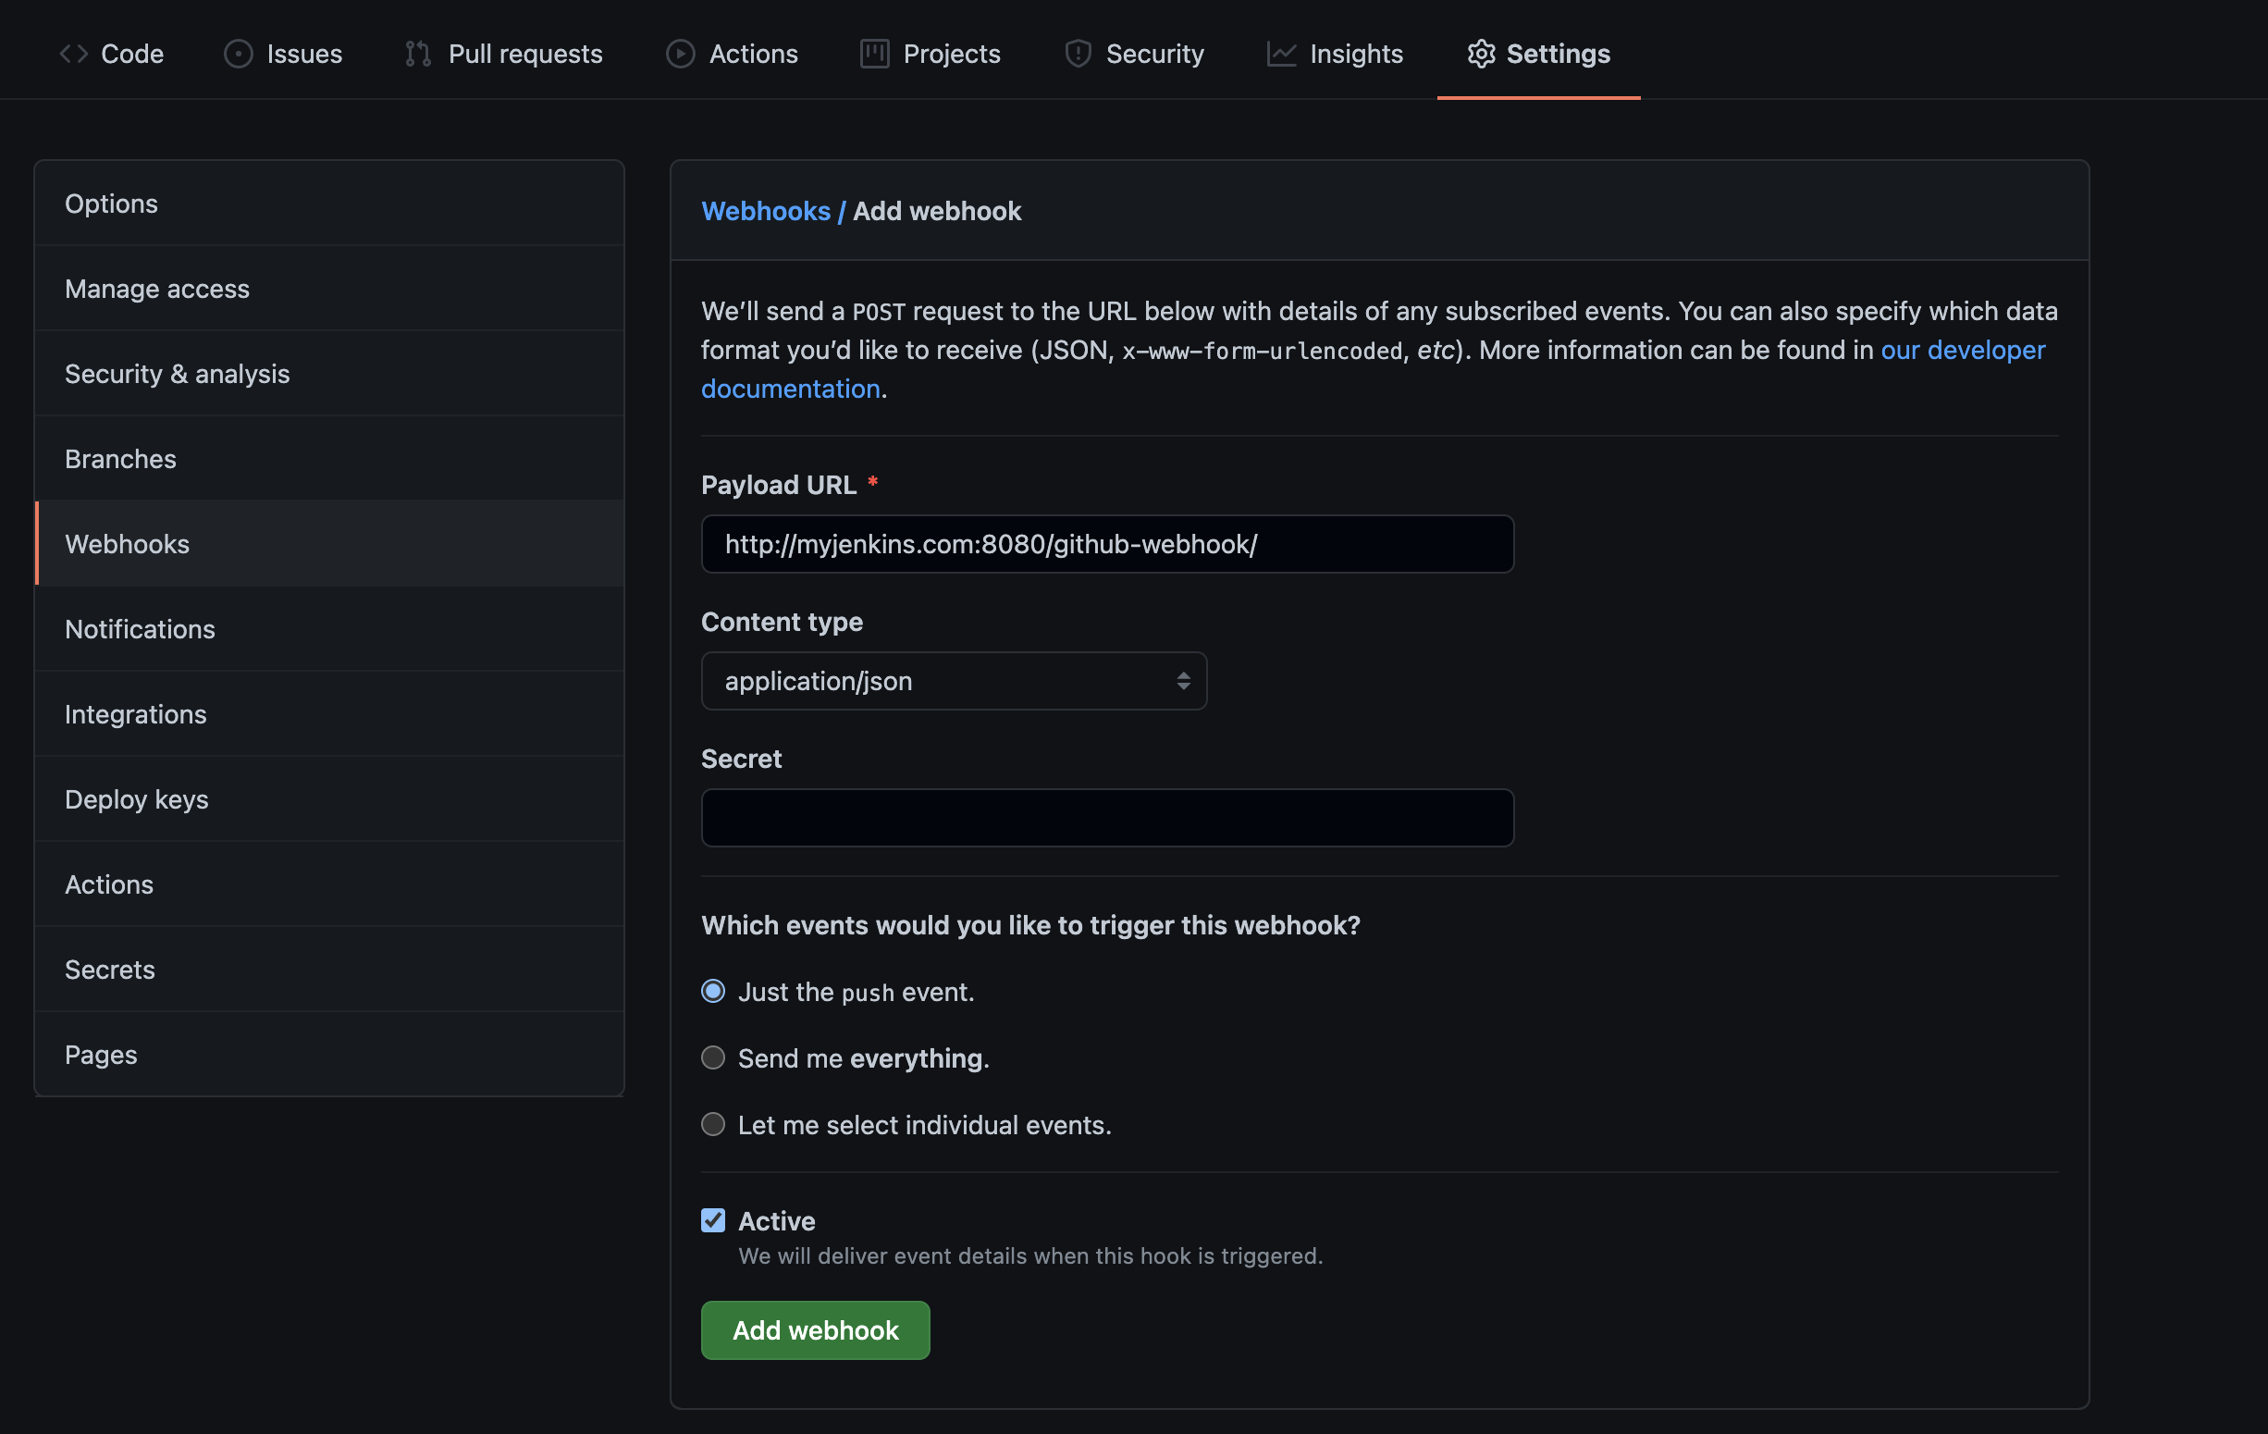Viewport: 2268px width, 1434px height.
Task: Click the Code brackets icon
Action: 73,54
